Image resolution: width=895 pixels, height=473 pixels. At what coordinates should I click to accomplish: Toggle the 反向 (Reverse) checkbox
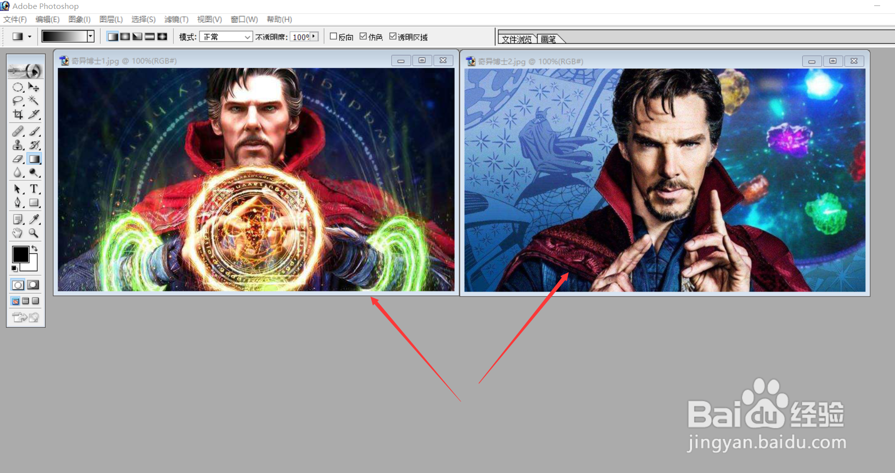click(x=333, y=36)
